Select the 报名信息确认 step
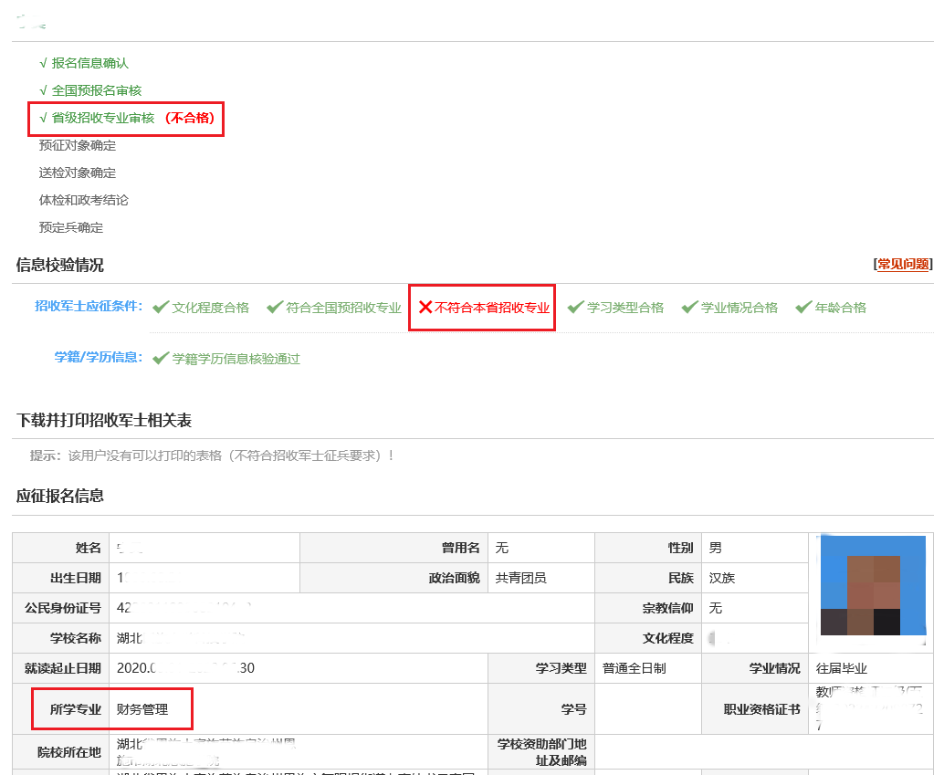Screen dimensions: 944x775 pos(89,63)
